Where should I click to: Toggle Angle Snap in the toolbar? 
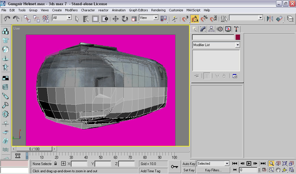pos(195,19)
